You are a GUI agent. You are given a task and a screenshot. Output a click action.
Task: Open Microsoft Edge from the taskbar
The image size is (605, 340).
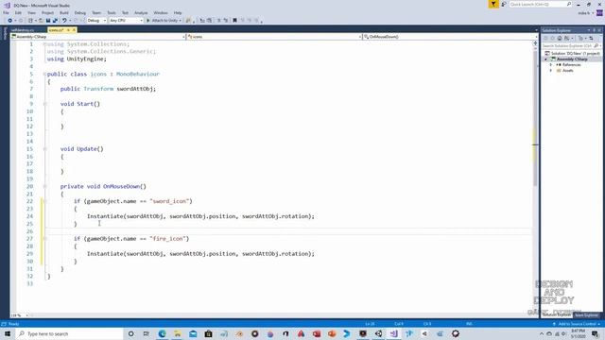pyautogui.click(x=162, y=333)
